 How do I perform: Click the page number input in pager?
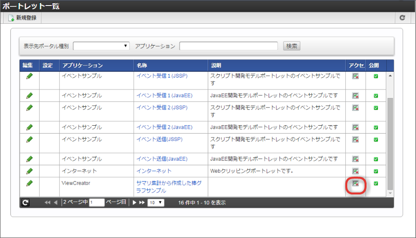(x=96, y=202)
